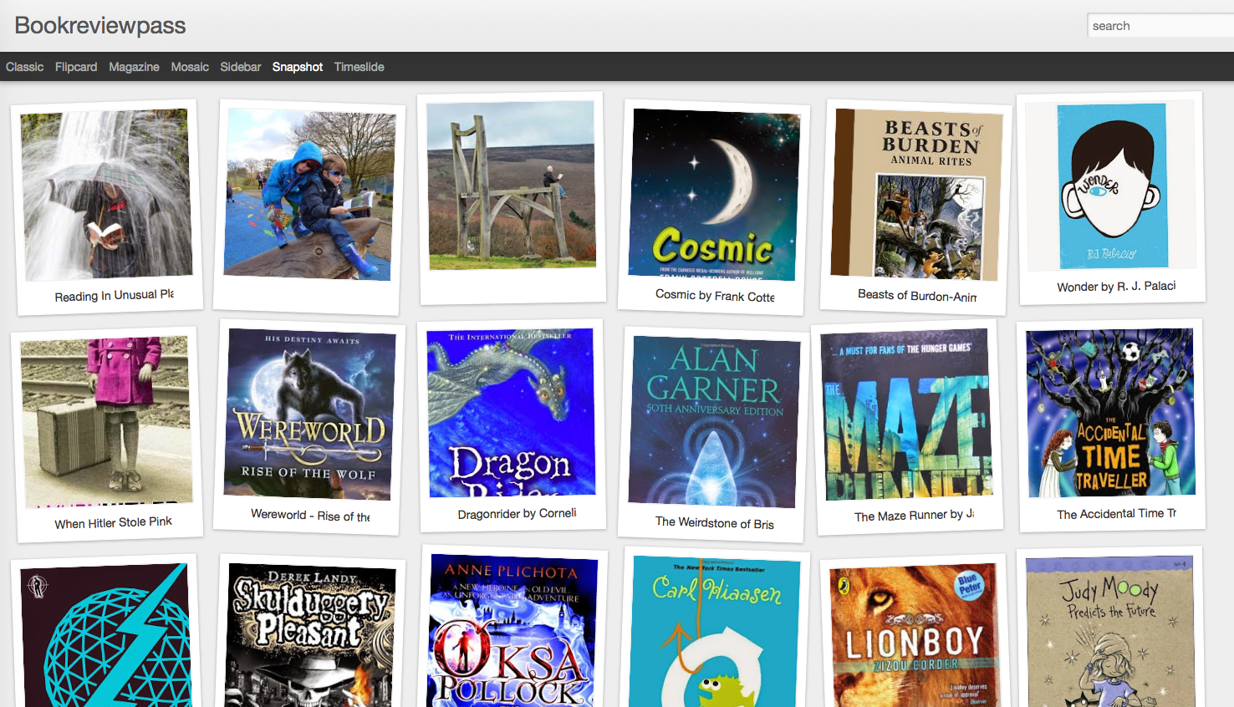This screenshot has height=707, width=1234.
Task: Open the waterfall umbrella reading photo
Action: (x=107, y=195)
